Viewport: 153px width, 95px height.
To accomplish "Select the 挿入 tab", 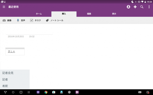I will (64, 14).
